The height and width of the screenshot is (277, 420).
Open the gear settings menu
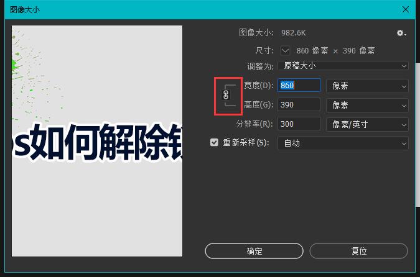(401, 33)
